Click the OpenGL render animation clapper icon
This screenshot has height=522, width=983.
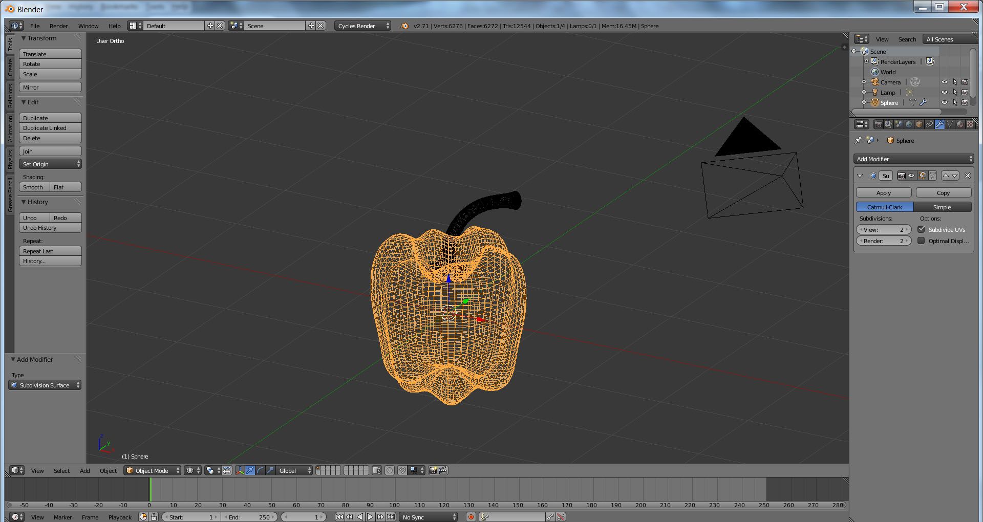443,470
